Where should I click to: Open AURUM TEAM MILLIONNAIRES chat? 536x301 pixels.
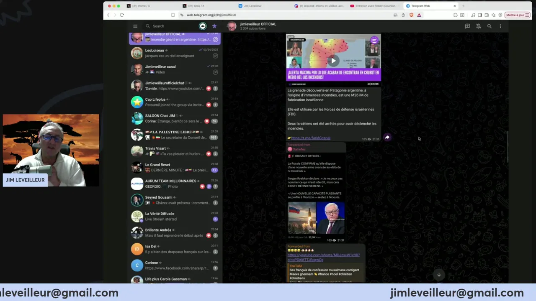coord(175,184)
